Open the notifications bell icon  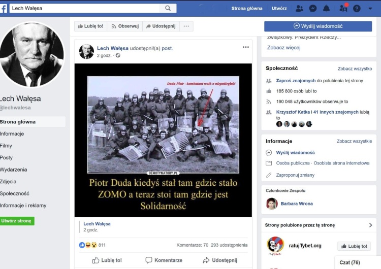(327, 8)
